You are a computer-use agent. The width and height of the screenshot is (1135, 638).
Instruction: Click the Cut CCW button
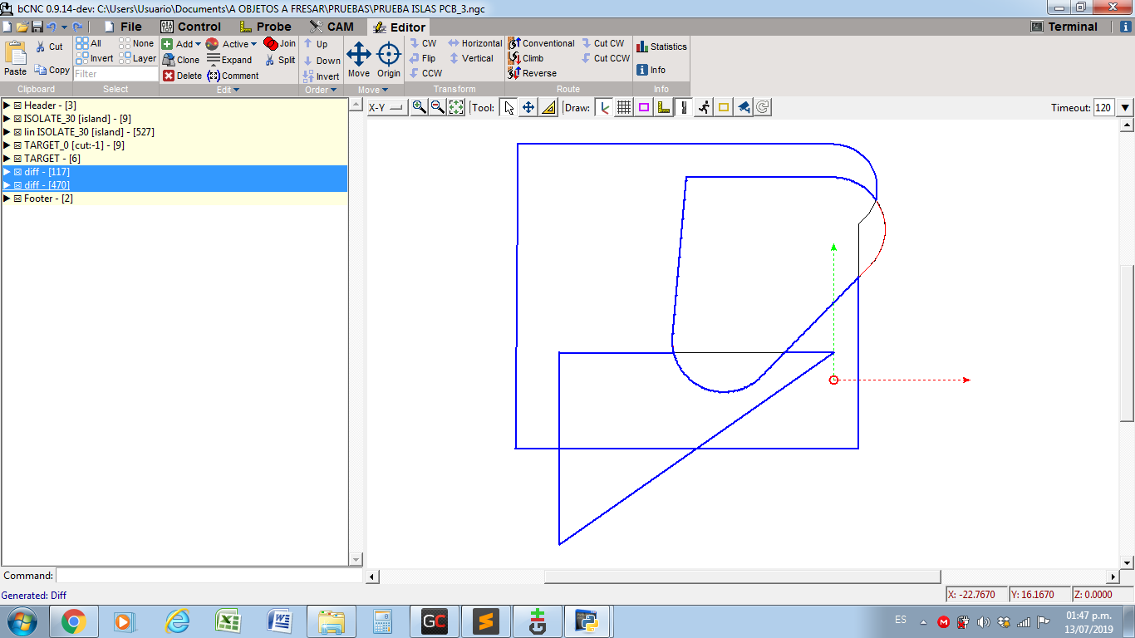[606, 58]
